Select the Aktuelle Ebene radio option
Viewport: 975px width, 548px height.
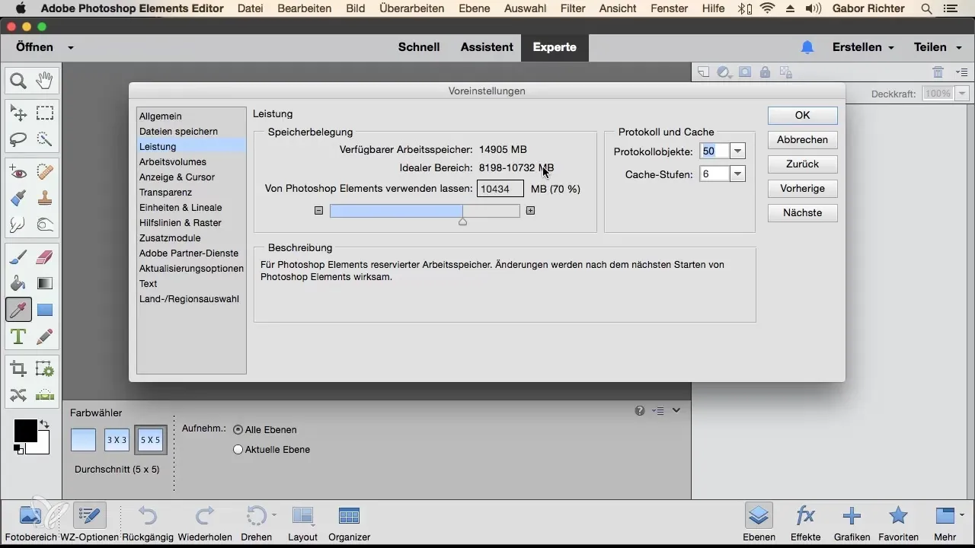238,449
